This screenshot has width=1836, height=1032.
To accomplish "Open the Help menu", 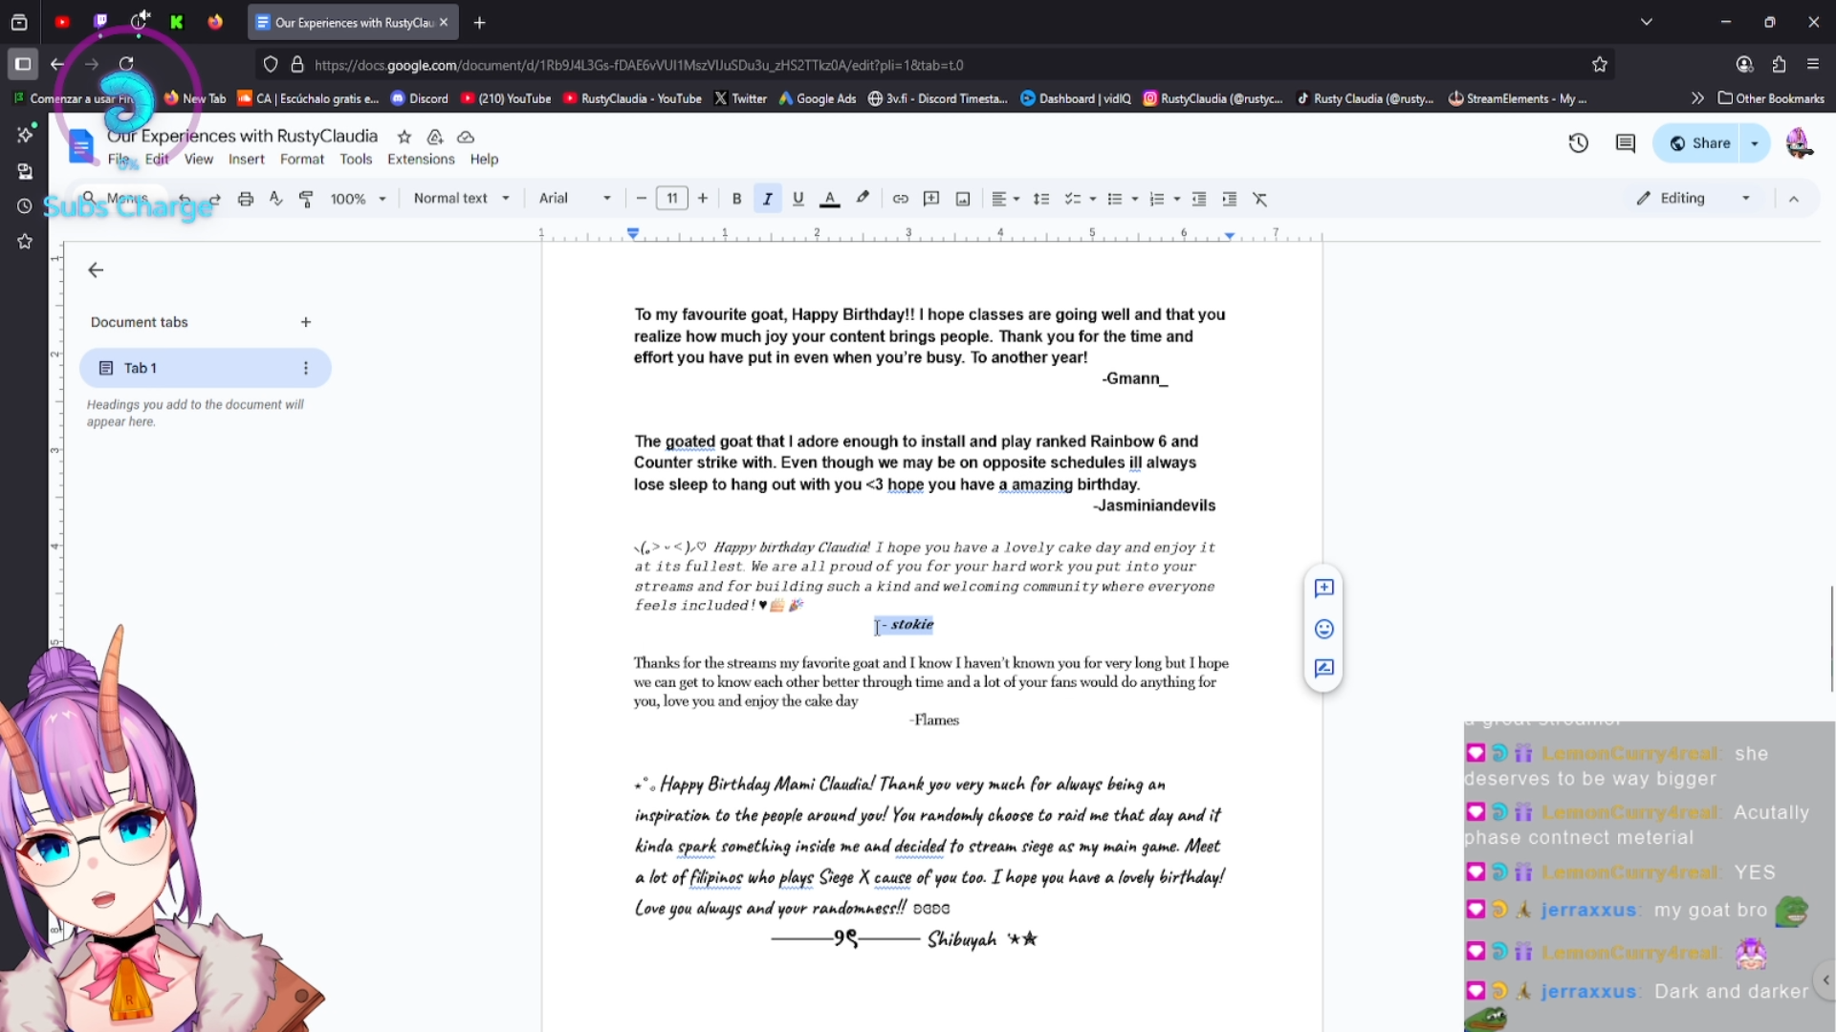I will [484, 160].
